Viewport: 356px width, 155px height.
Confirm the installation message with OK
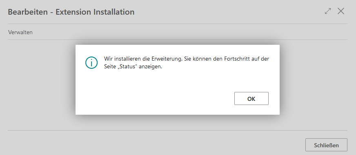pyautogui.click(x=251, y=98)
